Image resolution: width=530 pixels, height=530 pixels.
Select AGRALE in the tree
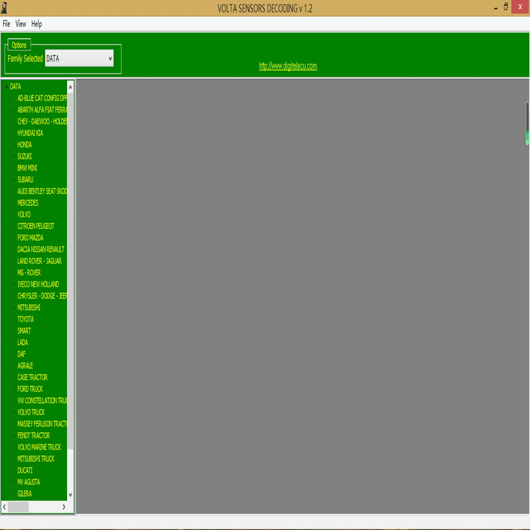pos(25,366)
